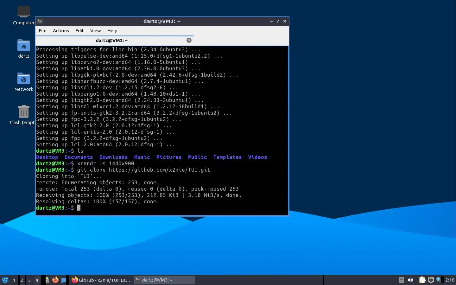Click the GitHub URL in the git clone command

tap(160, 170)
